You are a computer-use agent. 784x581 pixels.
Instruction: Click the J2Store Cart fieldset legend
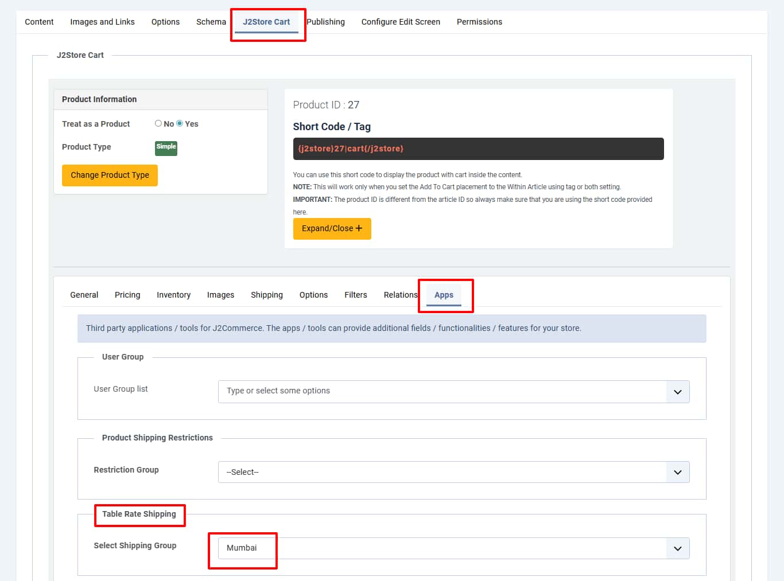[80, 55]
